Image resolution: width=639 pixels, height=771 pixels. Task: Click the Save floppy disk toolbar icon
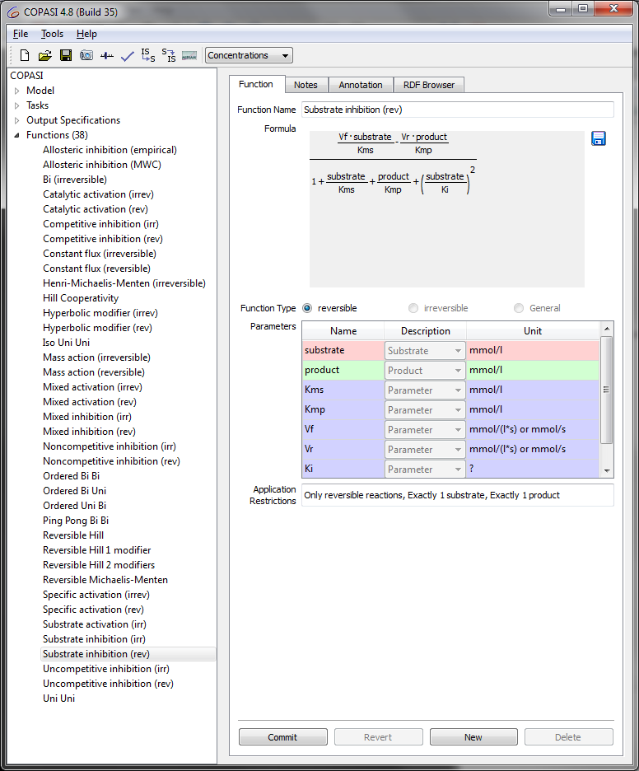(x=66, y=56)
